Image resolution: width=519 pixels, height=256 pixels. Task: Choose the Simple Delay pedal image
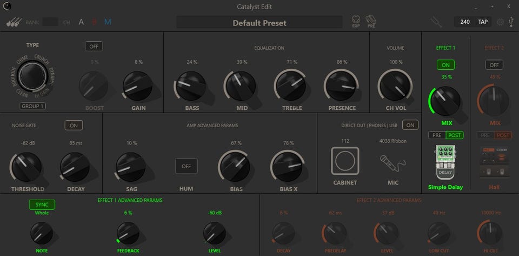pos(445,162)
